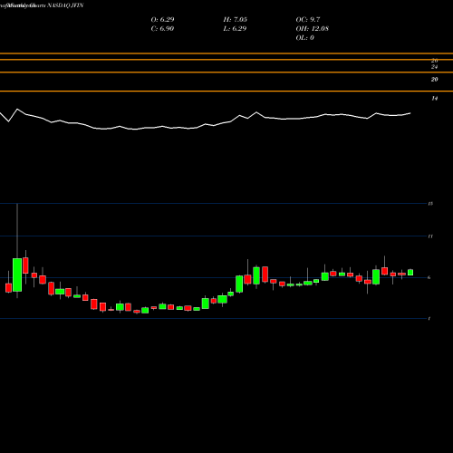
Task: Select the close value C: 6.90
Action: (162, 28)
